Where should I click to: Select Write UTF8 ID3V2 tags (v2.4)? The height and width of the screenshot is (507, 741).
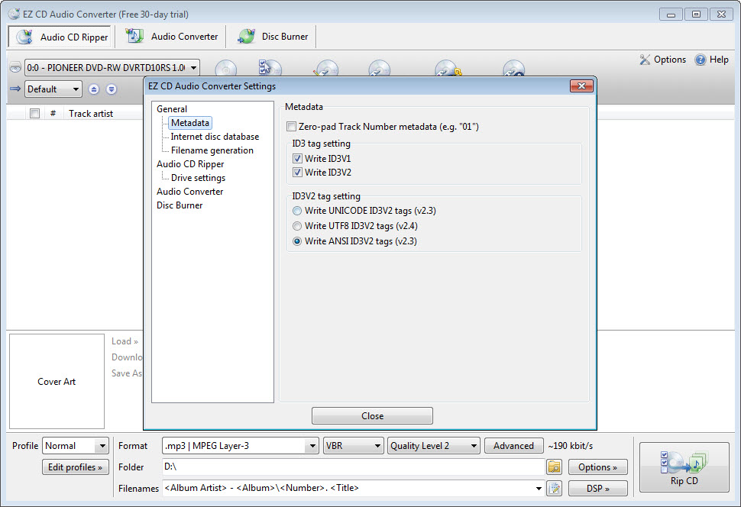pos(296,226)
